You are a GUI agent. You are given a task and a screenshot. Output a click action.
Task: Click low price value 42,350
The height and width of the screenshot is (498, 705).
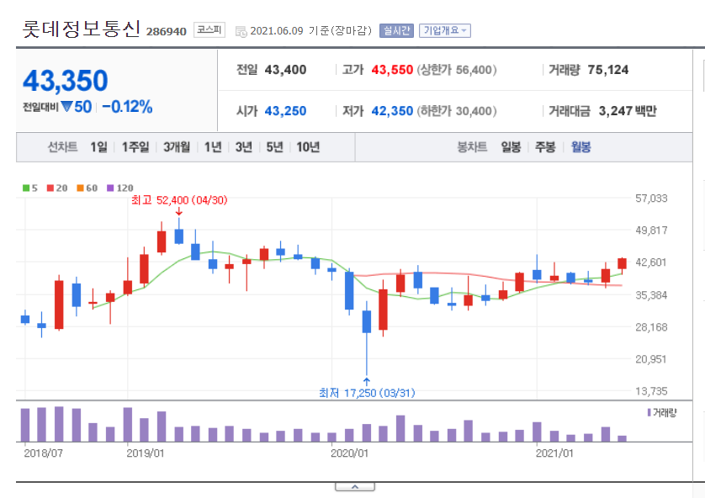(x=392, y=111)
